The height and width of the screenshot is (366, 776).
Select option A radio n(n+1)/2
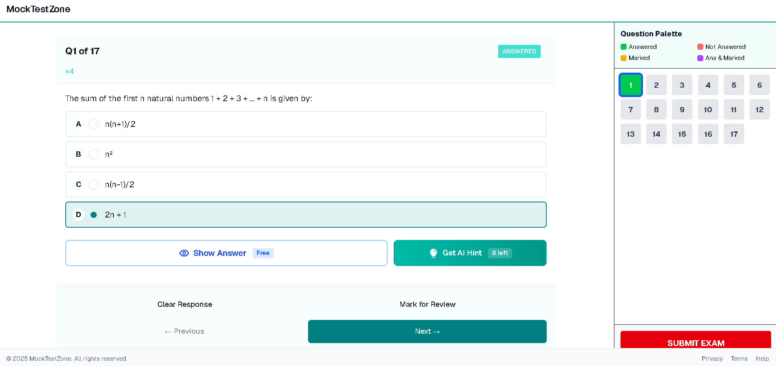[93, 124]
